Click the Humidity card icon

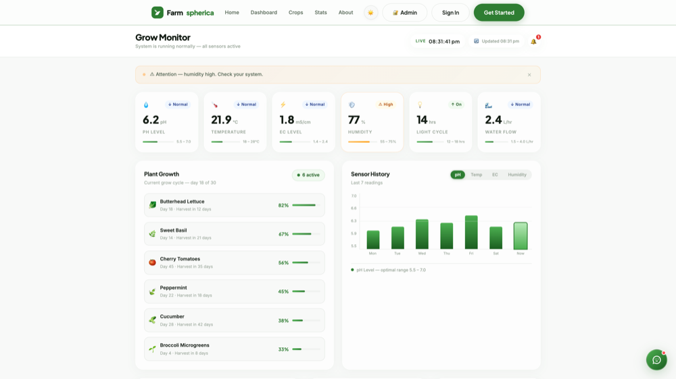352,105
